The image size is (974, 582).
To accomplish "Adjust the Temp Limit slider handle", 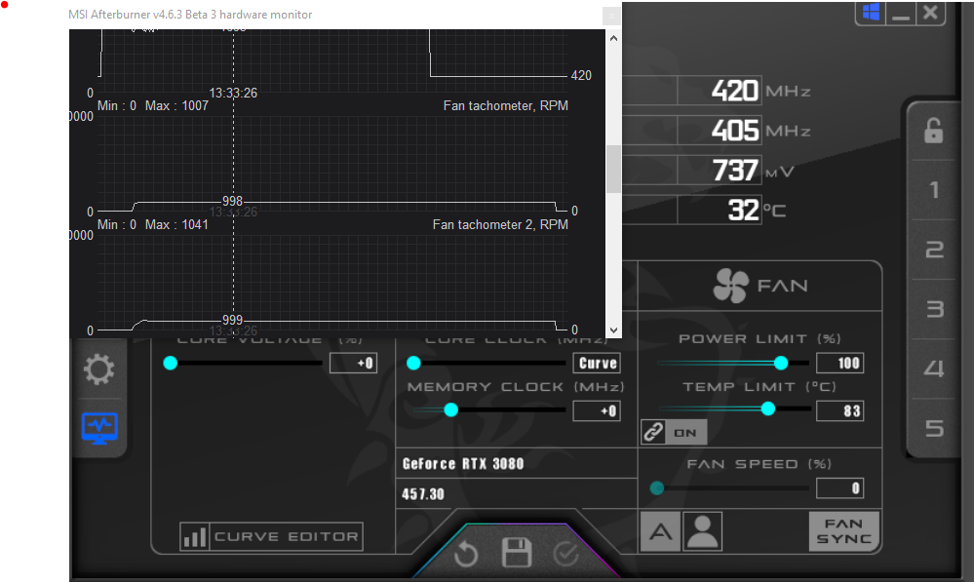I will (x=767, y=408).
